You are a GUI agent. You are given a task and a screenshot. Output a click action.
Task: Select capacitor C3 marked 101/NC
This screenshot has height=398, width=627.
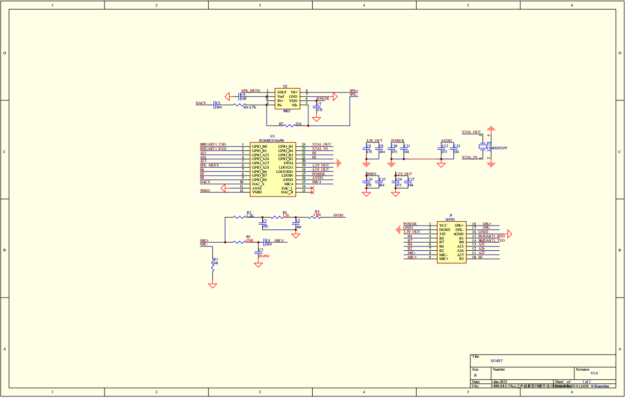click(x=259, y=252)
